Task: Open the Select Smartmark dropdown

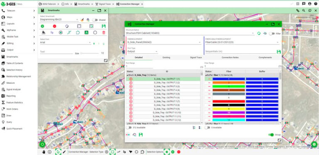Action: pyautogui.click(x=59, y=20)
